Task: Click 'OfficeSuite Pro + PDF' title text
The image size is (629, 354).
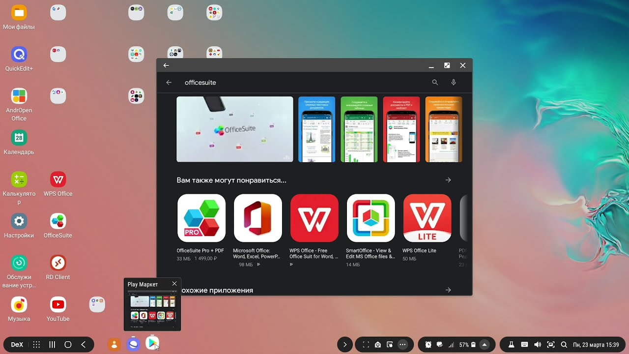Action: (x=200, y=251)
